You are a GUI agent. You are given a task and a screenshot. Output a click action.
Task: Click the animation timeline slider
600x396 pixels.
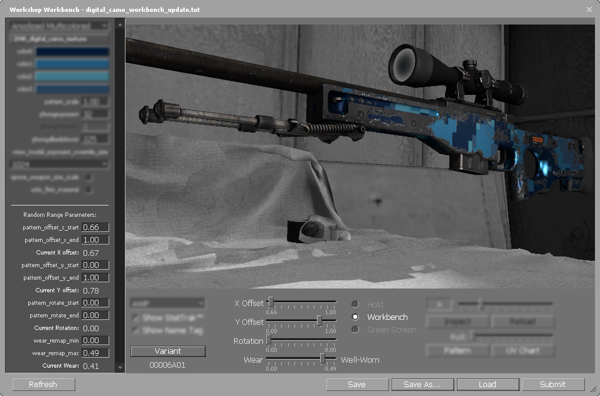(505, 304)
